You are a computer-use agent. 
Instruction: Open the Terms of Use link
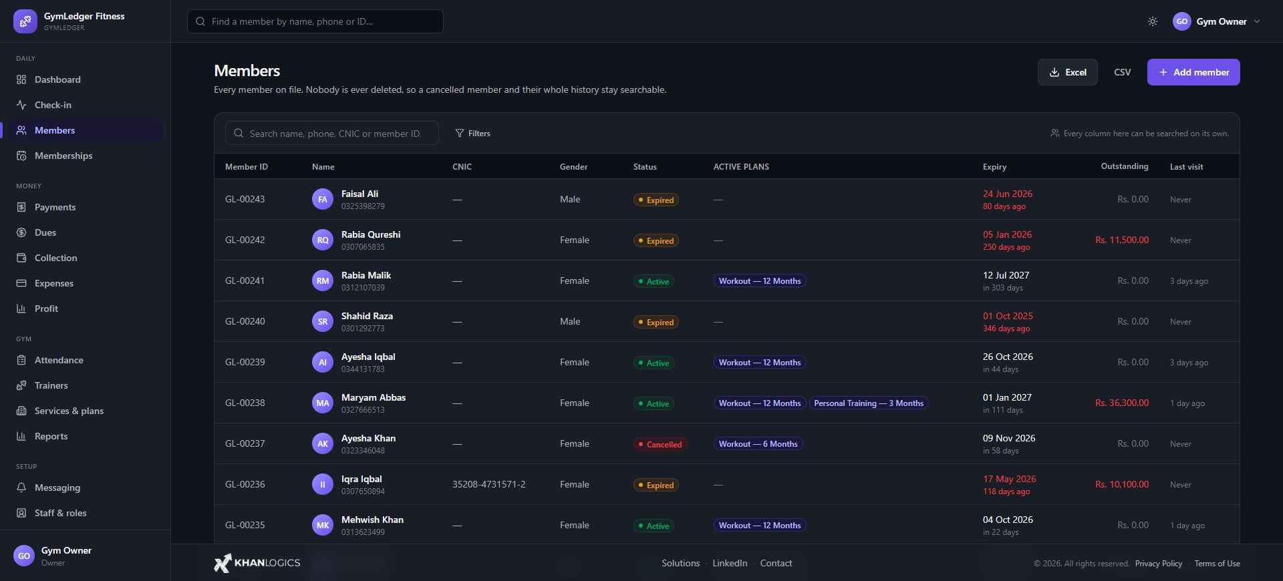point(1218,564)
